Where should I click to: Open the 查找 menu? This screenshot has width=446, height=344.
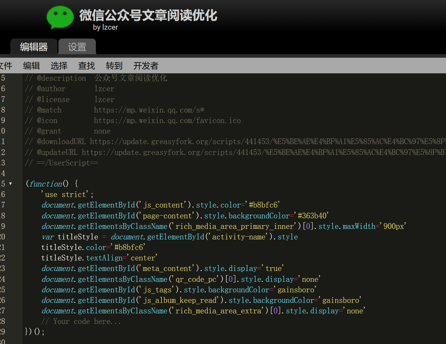point(87,66)
